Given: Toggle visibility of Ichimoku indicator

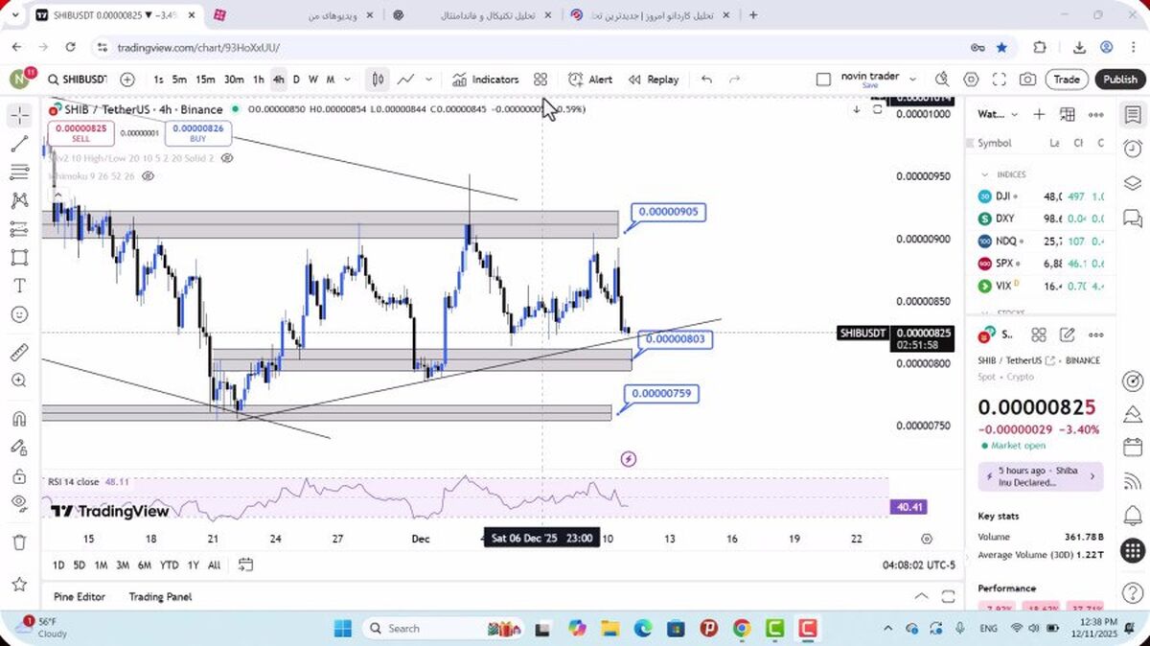Looking at the screenshot, I should (148, 176).
